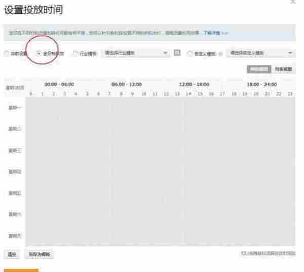Image resolution: width=304 pixels, height=272 pixels.
Task: Select the 自定义模板 radio button
Action: pos(190,53)
